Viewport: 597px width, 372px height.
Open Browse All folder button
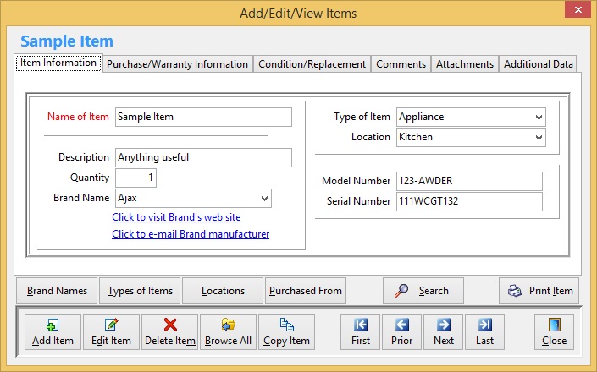pyautogui.click(x=228, y=331)
